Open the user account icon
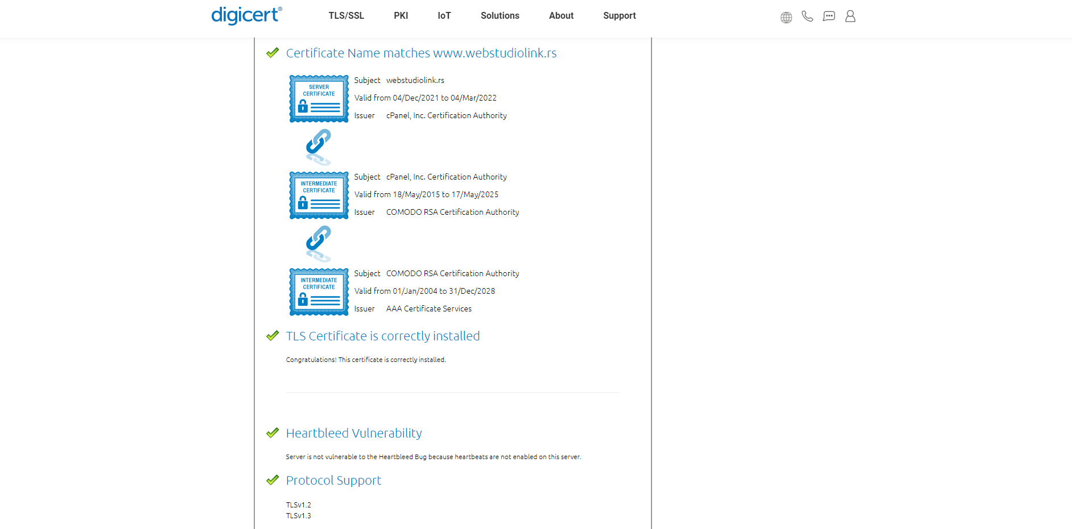The height and width of the screenshot is (529, 1072). 850,16
